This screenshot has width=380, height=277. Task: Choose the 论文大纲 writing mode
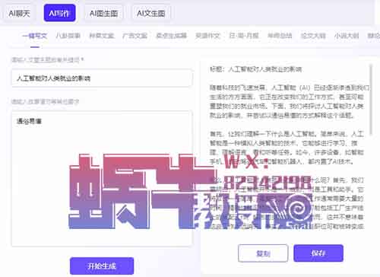[313, 36]
